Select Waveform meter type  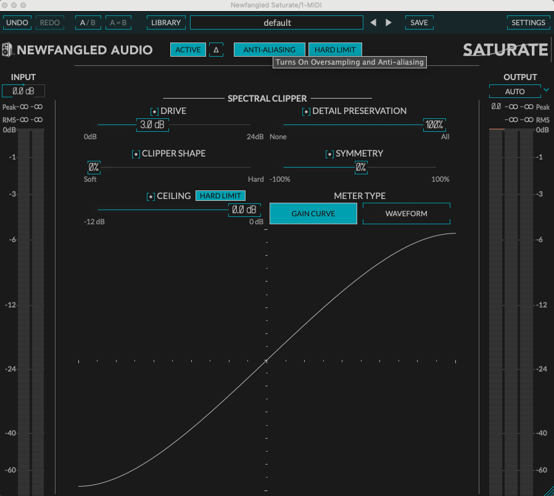click(407, 213)
